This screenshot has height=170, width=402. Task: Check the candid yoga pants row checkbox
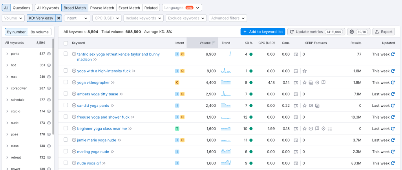point(66,105)
